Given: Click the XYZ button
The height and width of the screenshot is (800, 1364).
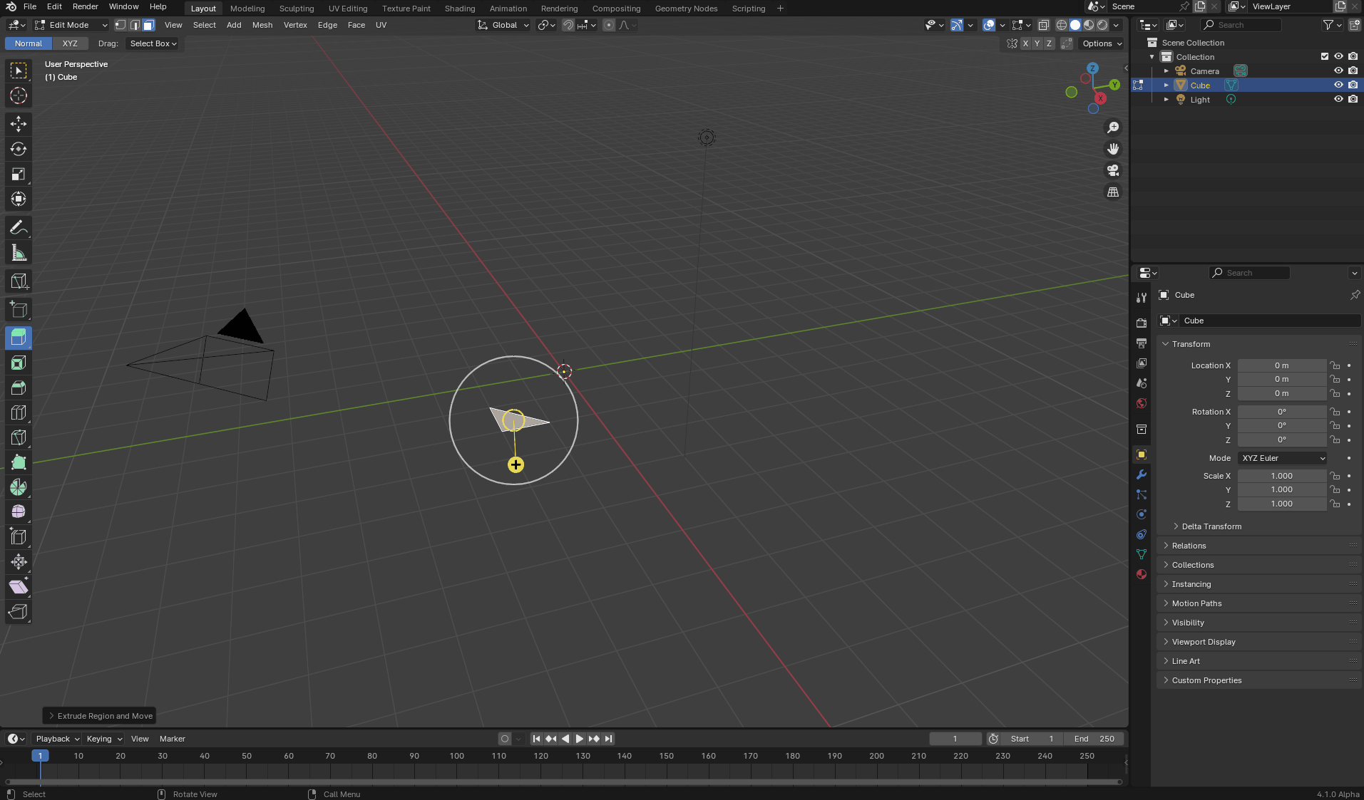Looking at the screenshot, I should (x=70, y=43).
